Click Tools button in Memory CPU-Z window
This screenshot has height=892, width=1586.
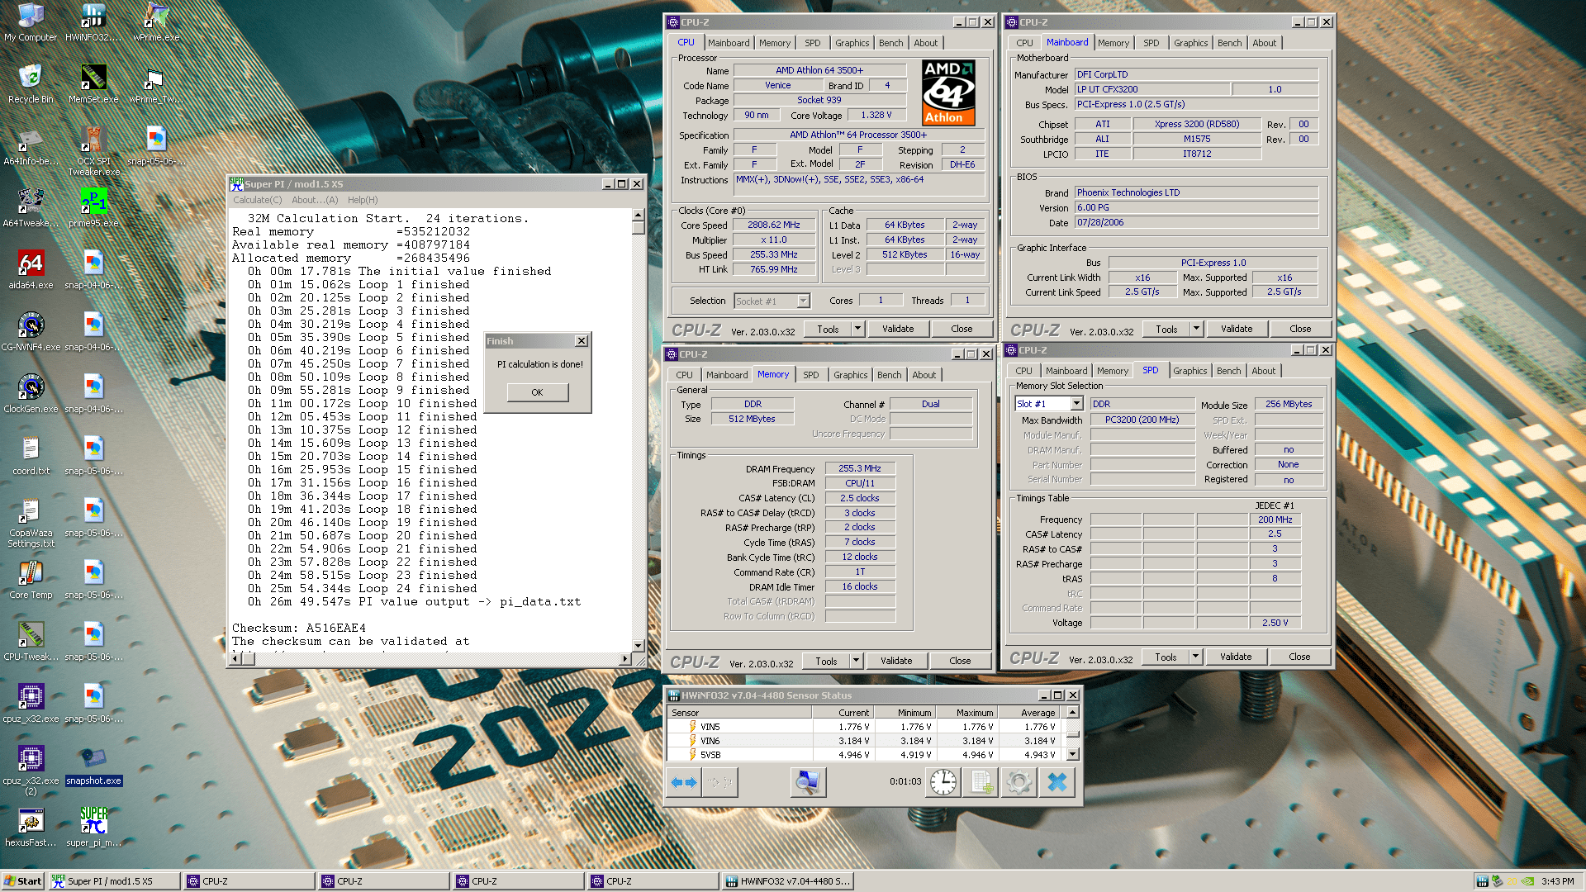826,661
